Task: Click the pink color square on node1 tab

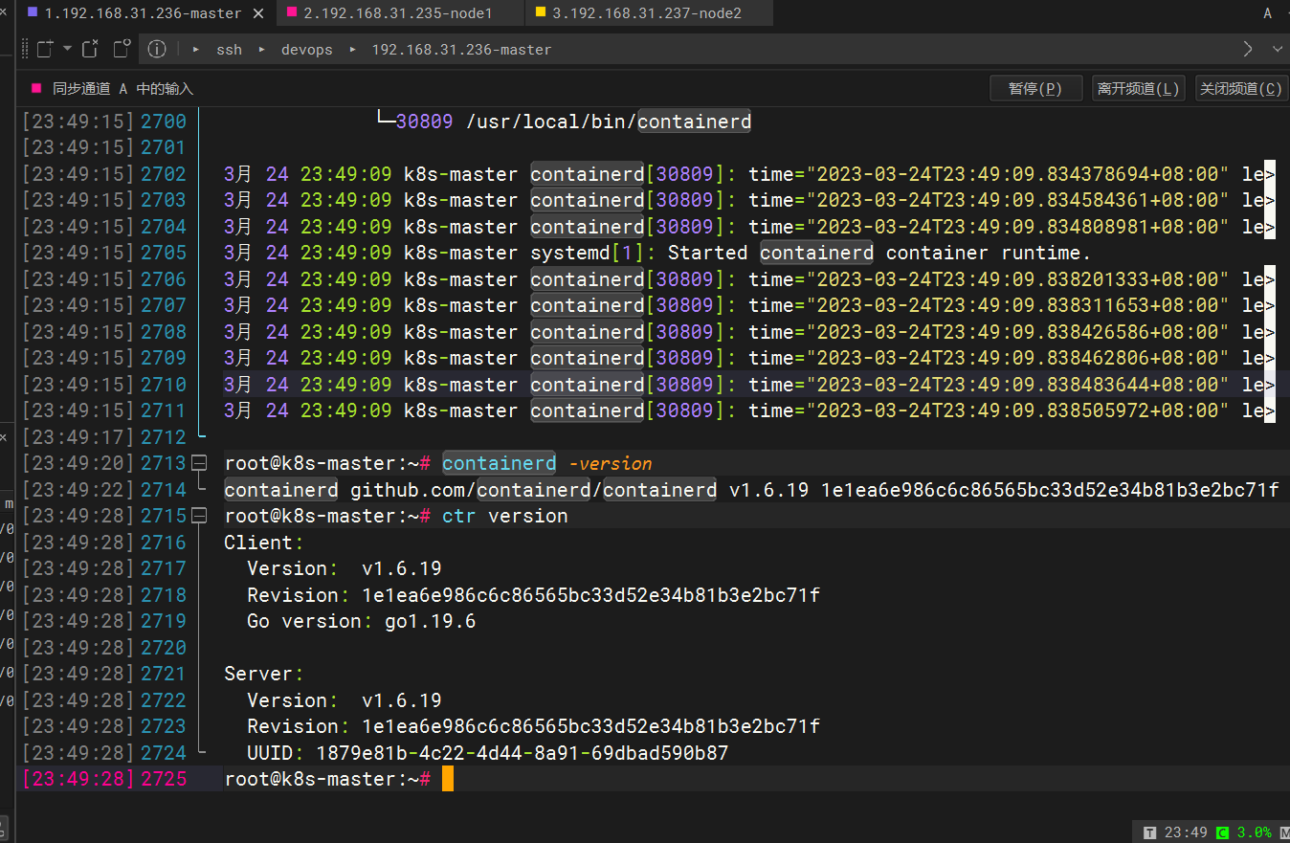Action: (291, 12)
